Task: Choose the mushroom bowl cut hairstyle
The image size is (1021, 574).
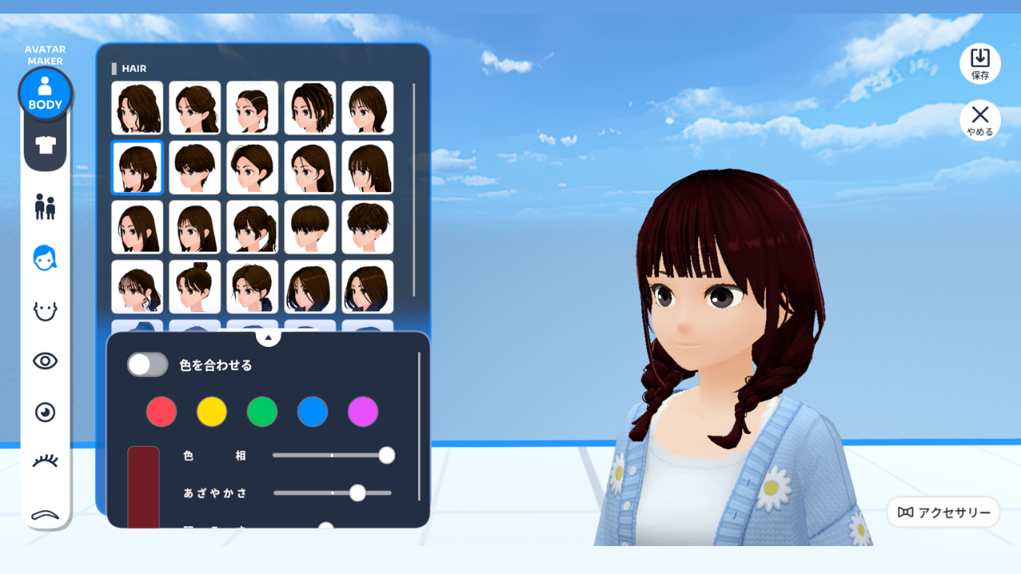Action: pos(310,227)
